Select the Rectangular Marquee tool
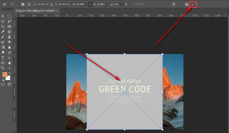 [9, 16]
